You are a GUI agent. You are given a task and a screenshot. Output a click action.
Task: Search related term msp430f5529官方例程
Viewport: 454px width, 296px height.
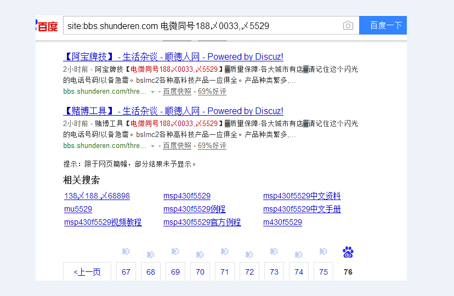[202, 222]
